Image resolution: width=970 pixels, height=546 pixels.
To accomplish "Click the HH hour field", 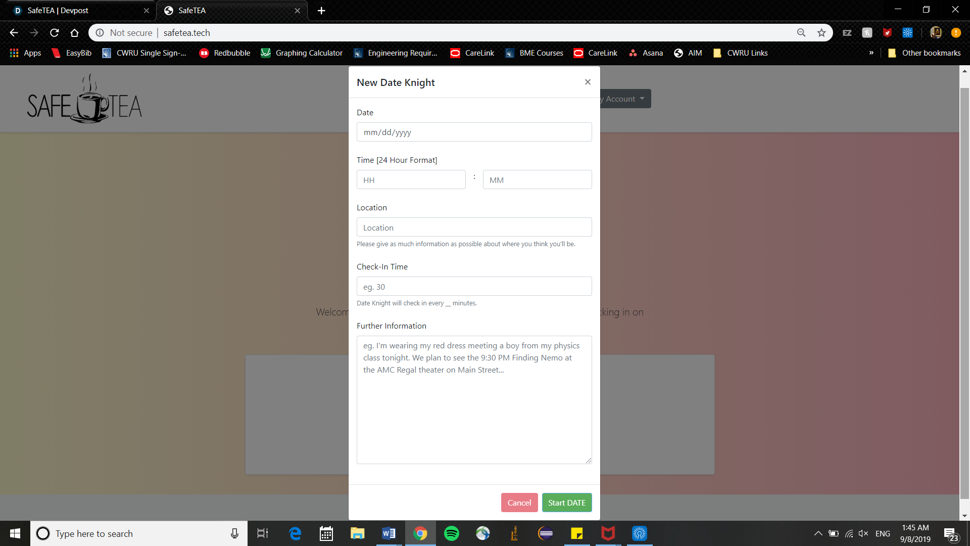I will [411, 180].
